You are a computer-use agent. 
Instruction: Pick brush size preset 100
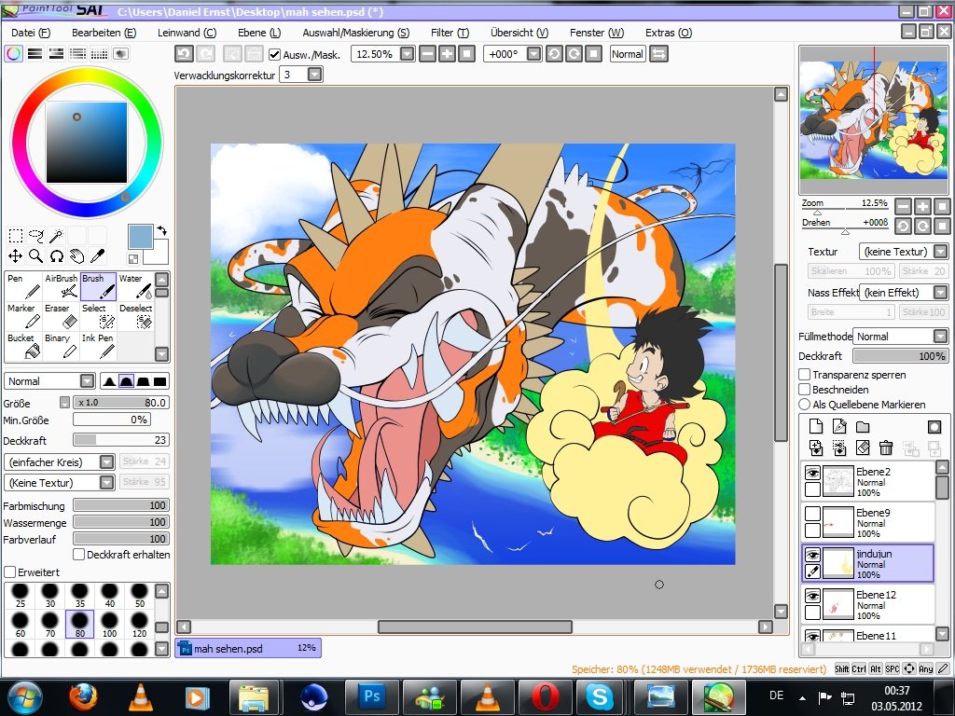[110, 624]
